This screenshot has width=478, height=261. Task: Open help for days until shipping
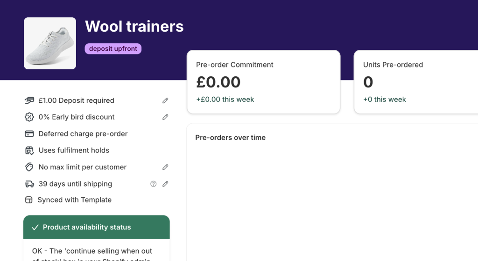coord(153,184)
